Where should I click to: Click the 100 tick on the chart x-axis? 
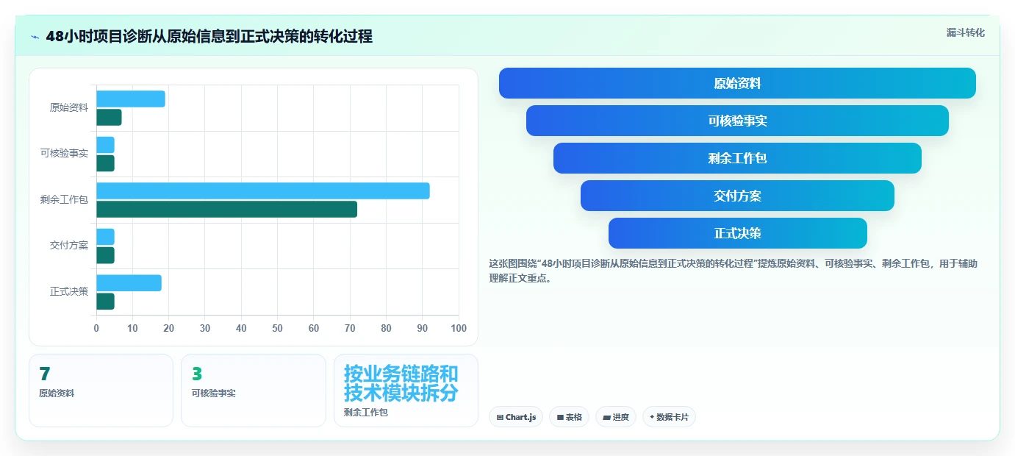tap(459, 328)
